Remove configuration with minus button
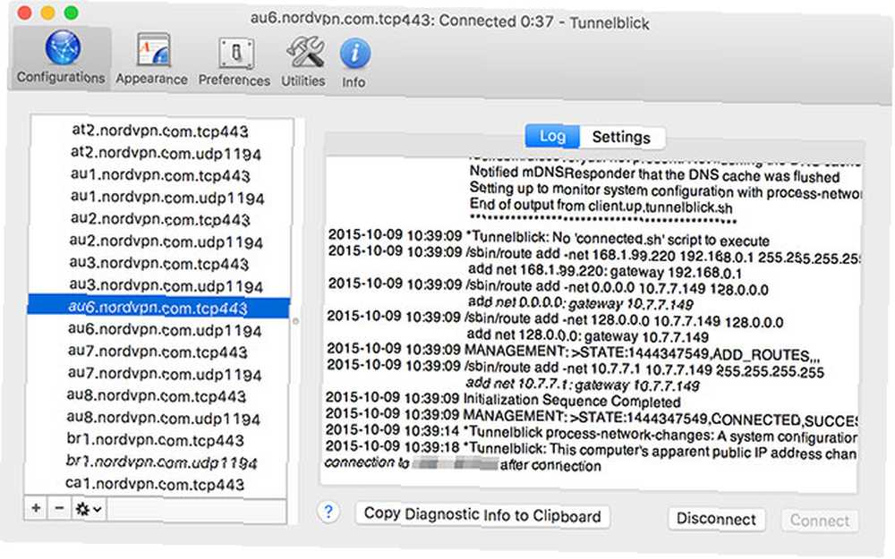895x559 pixels. click(59, 508)
